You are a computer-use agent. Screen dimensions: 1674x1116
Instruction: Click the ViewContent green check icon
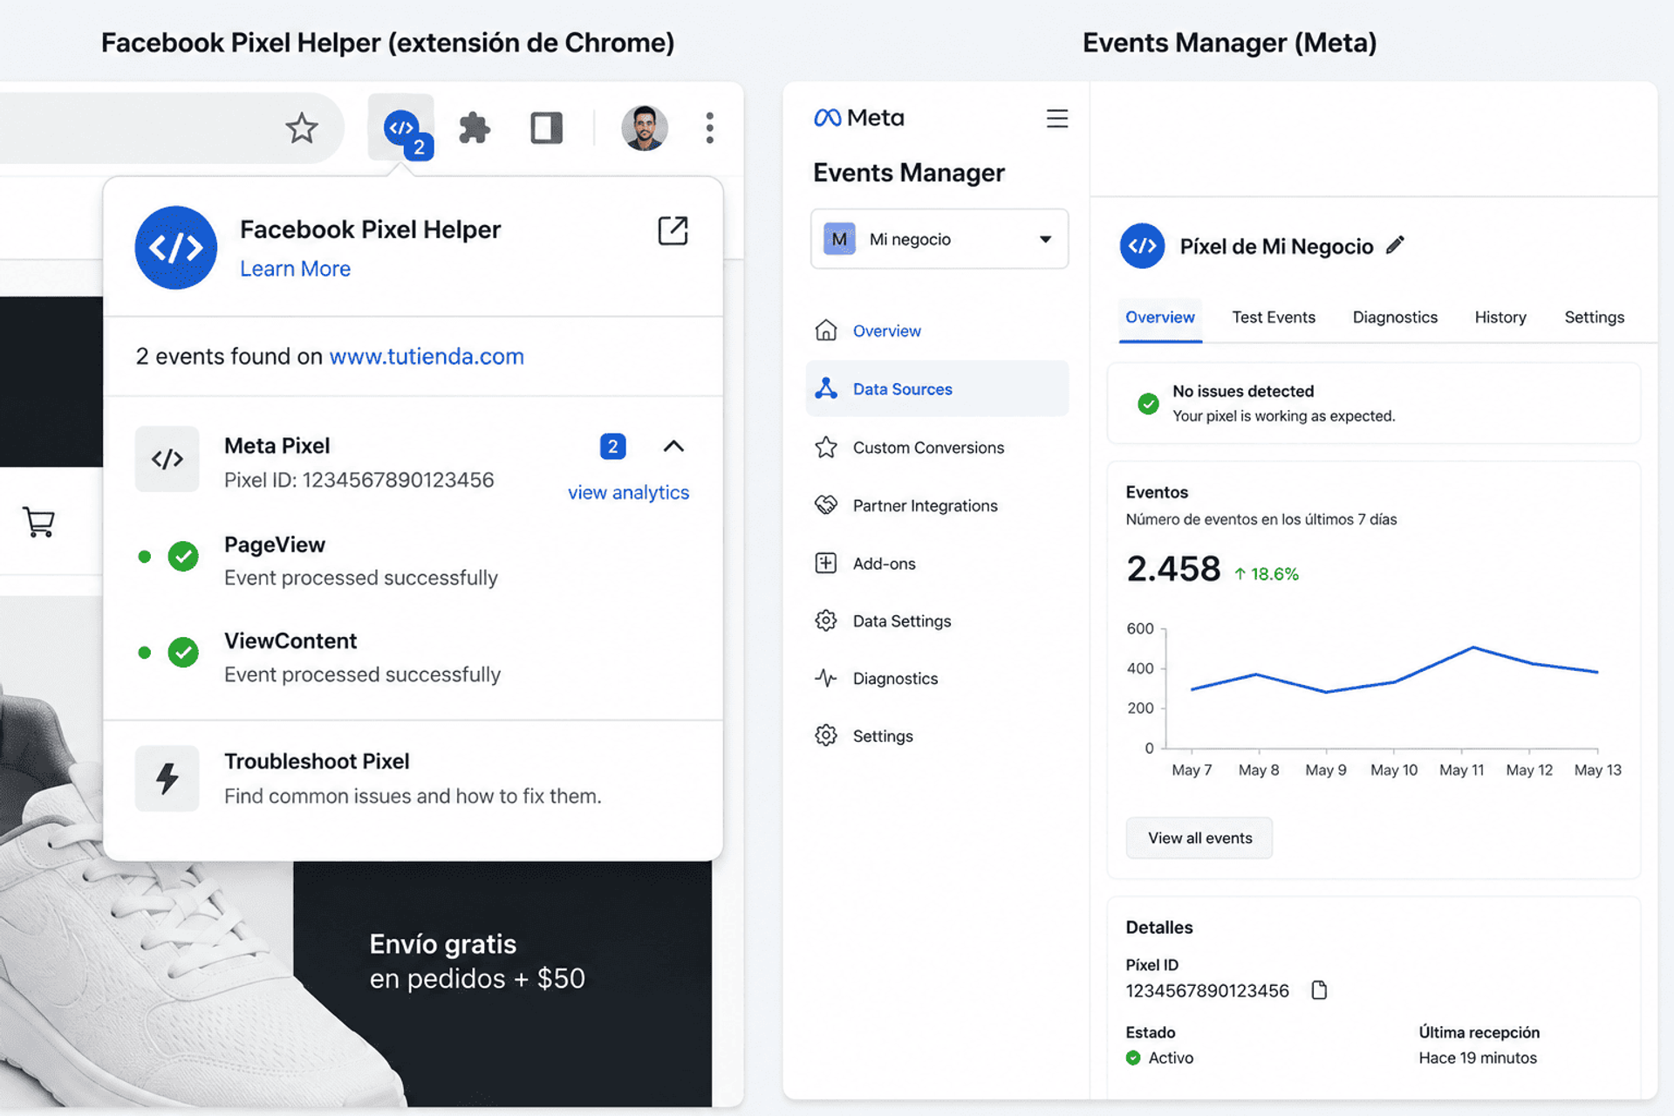coord(183,652)
